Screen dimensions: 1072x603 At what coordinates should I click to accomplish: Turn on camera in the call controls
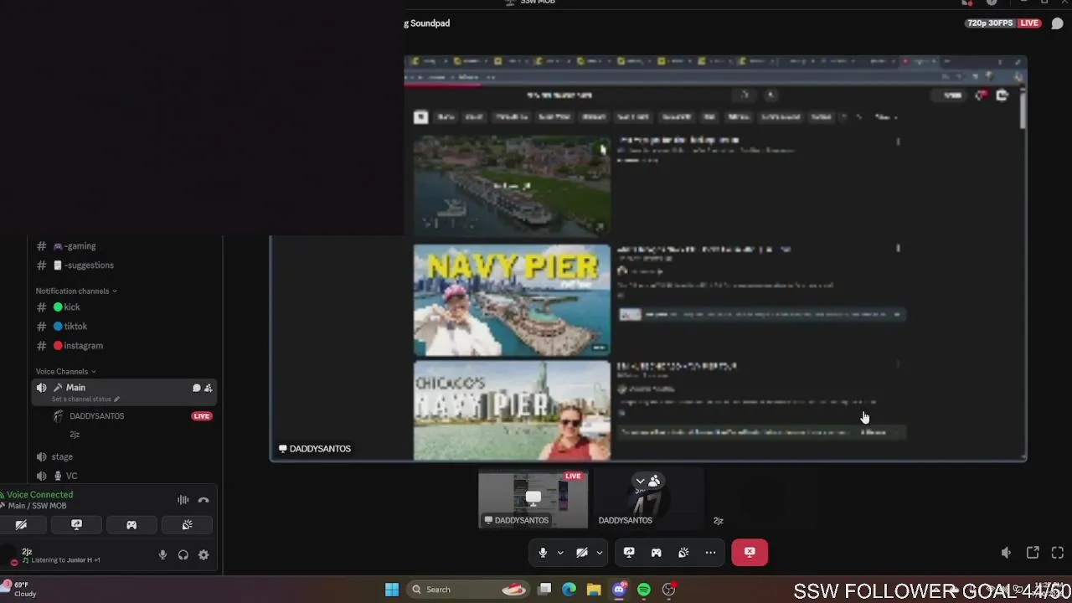pyautogui.click(x=582, y=553)
